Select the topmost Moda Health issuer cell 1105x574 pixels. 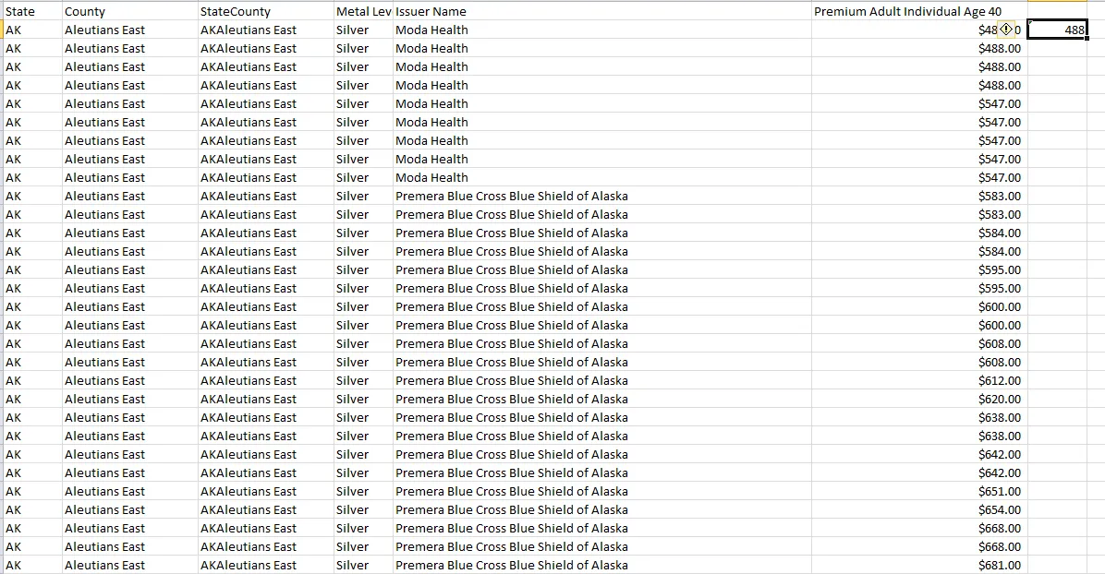point(431,30)
